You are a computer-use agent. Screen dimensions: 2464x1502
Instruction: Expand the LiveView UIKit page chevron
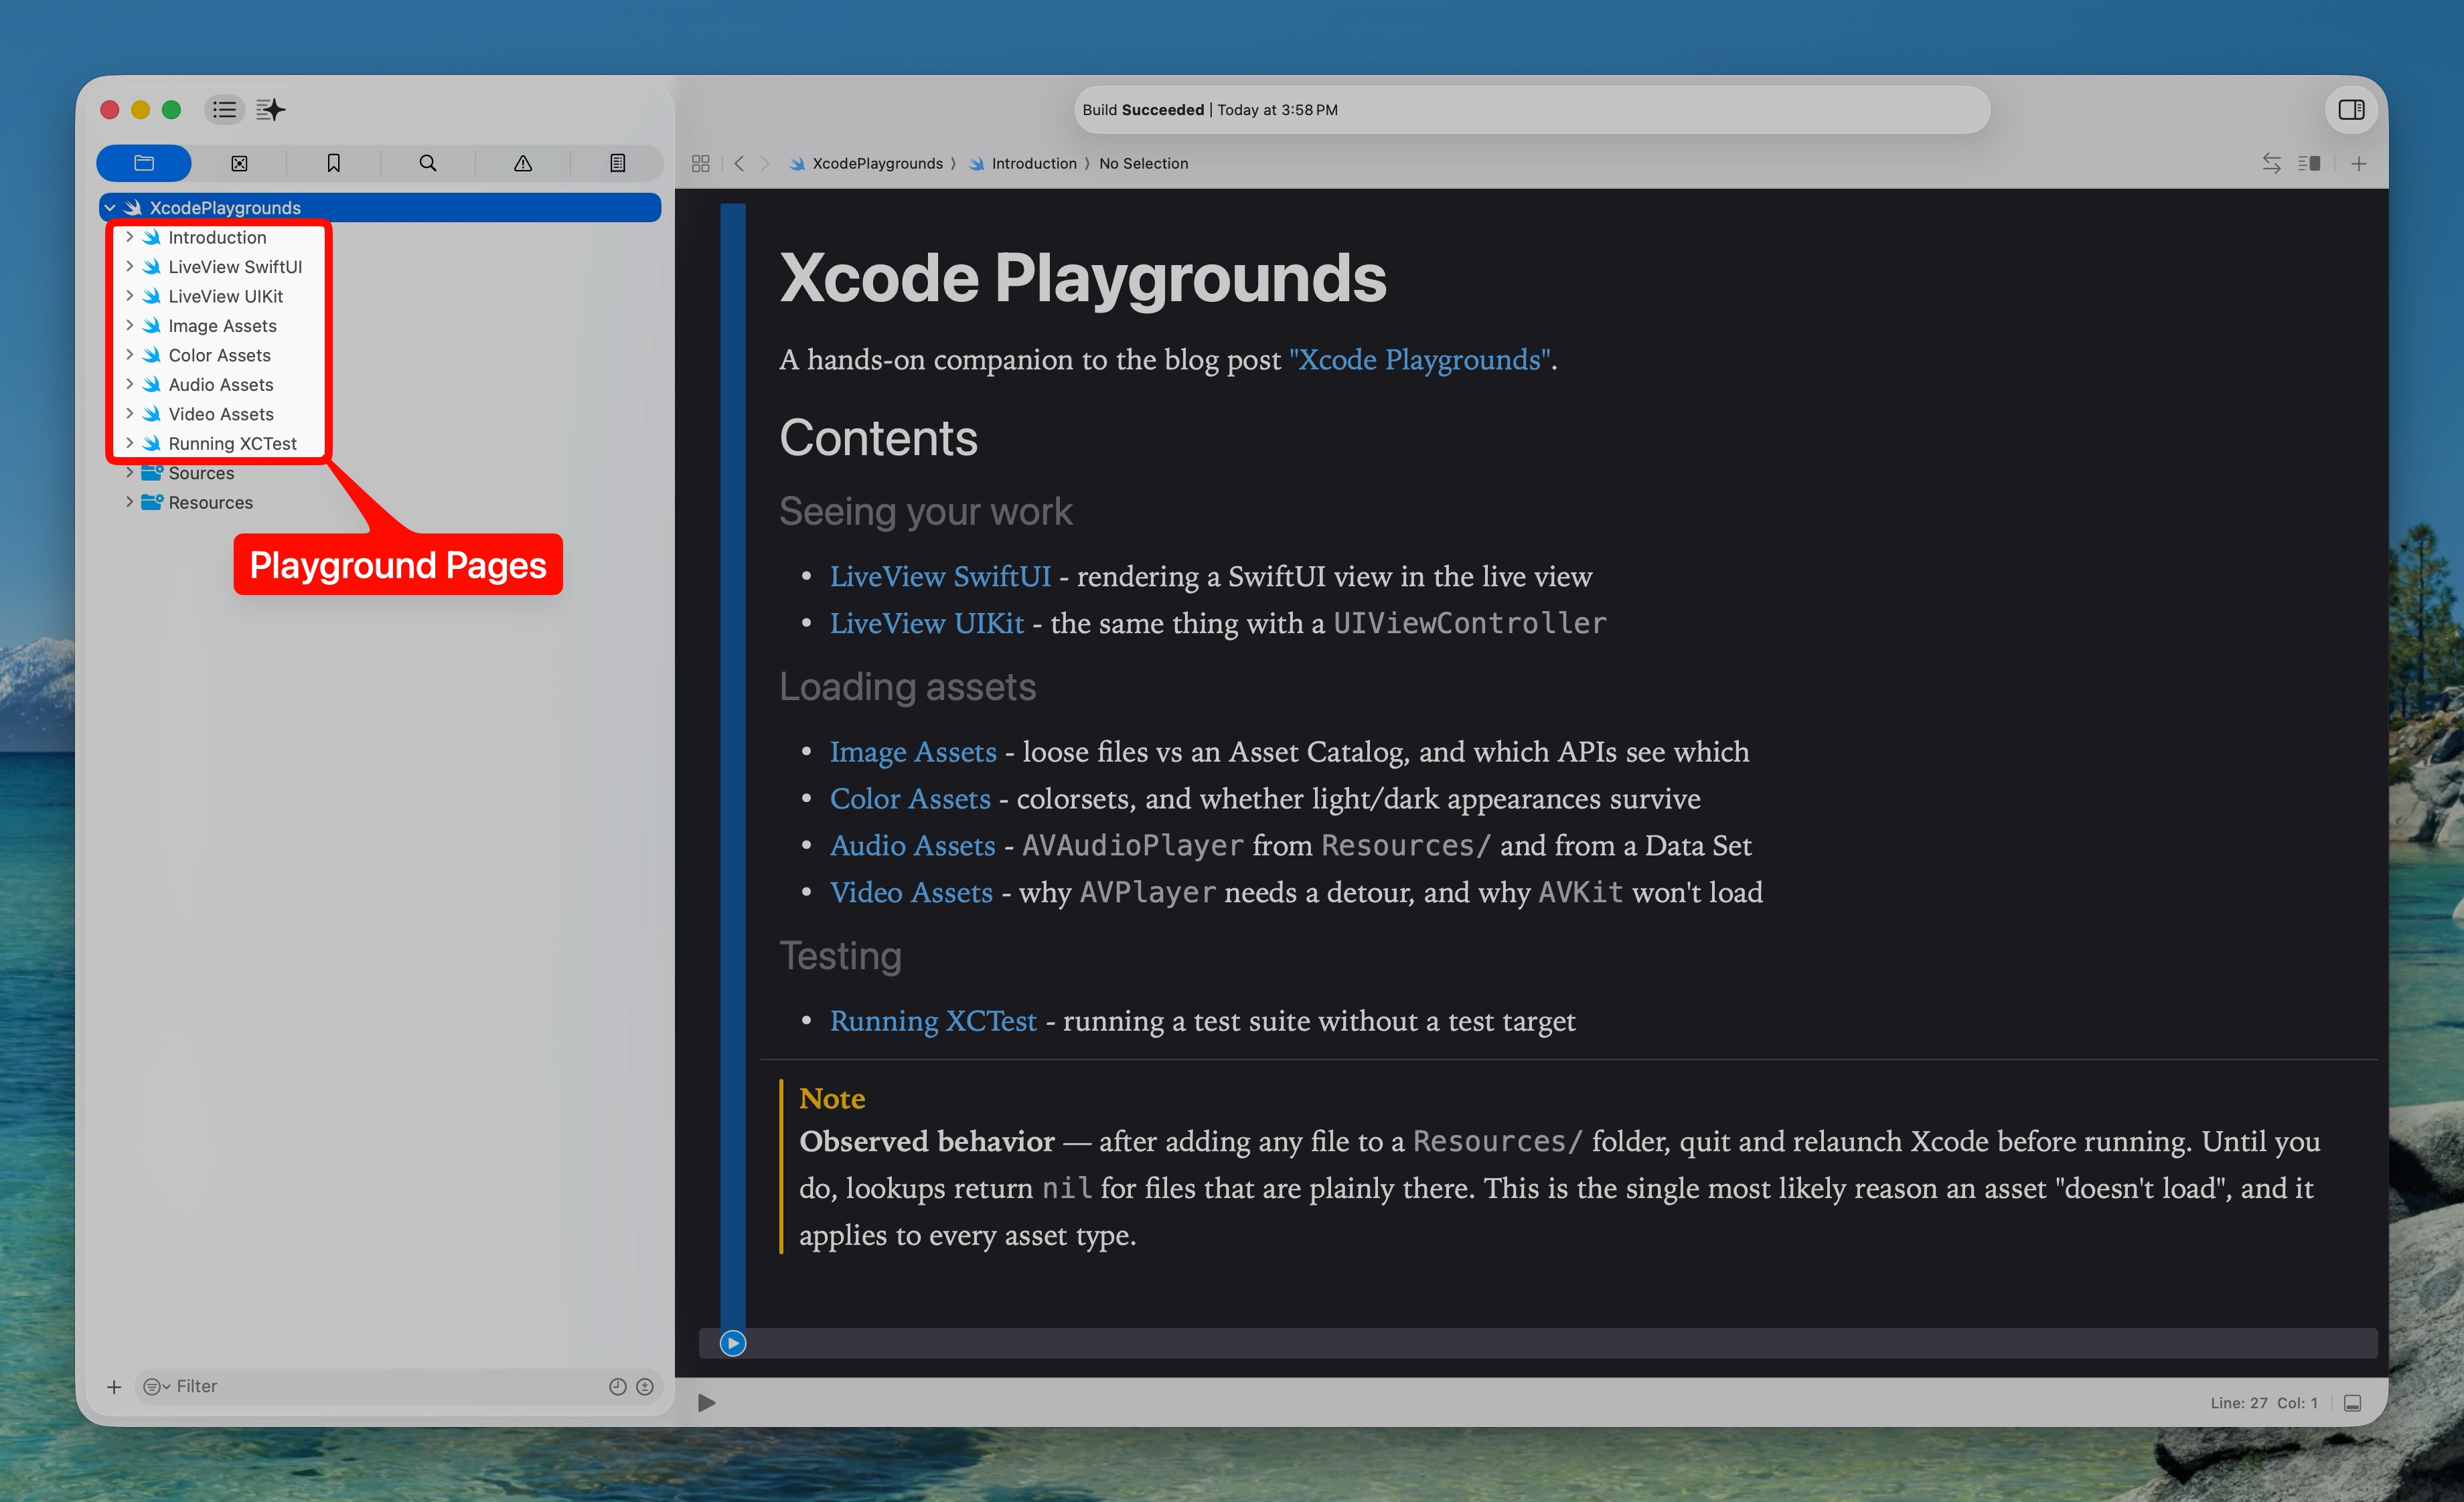(x=129, y=296)
